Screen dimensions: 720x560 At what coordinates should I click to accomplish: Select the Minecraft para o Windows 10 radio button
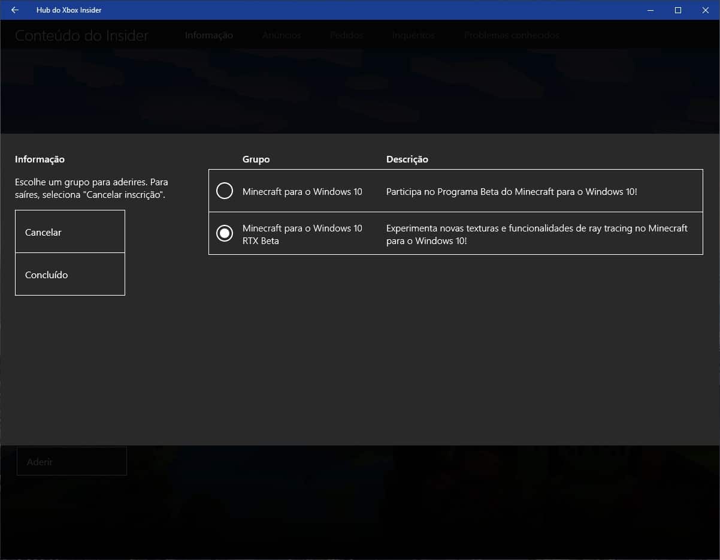coord(225,191)
